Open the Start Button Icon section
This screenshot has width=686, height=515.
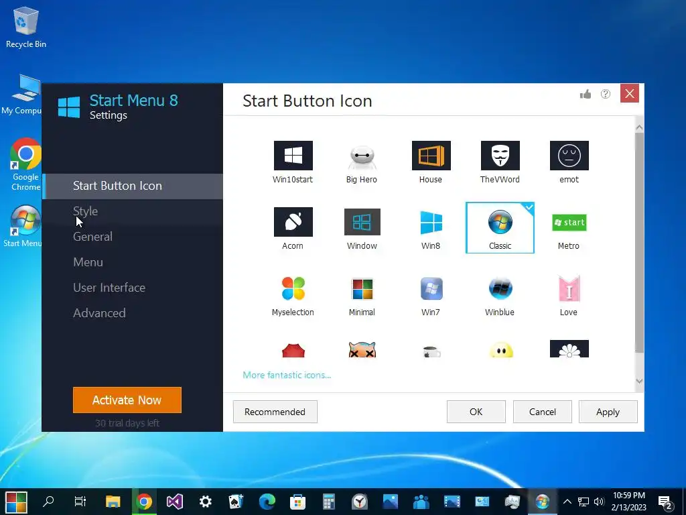tap(133, 186)
